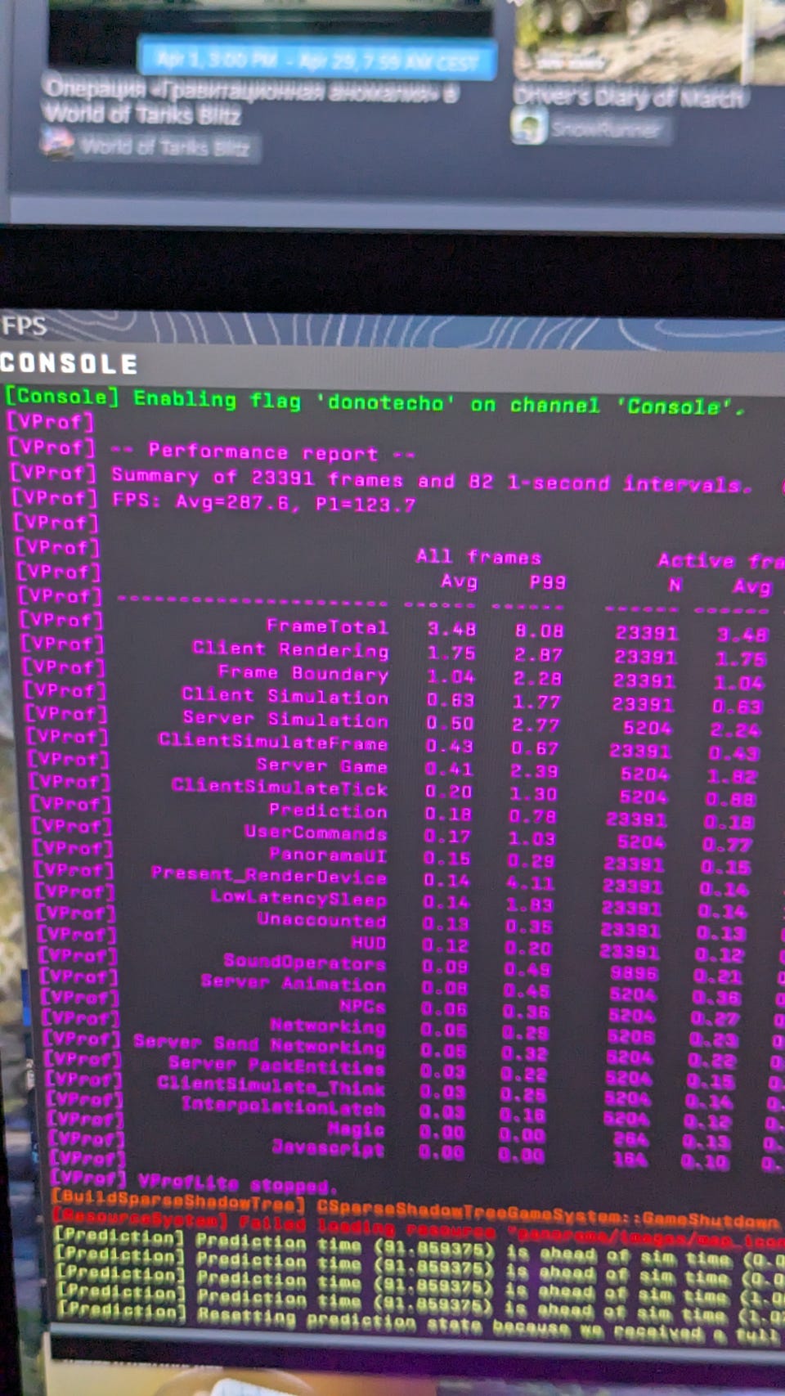Click the Client Rendering row label
The height and width of the screenshot is (1396, 785).
[290, 649]
